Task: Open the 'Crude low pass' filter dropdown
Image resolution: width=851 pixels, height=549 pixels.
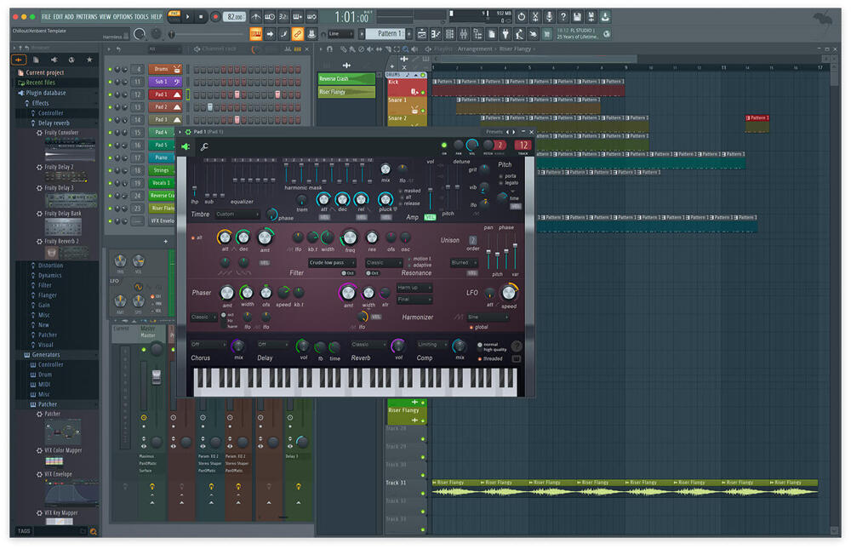Action: coord(332,263)
